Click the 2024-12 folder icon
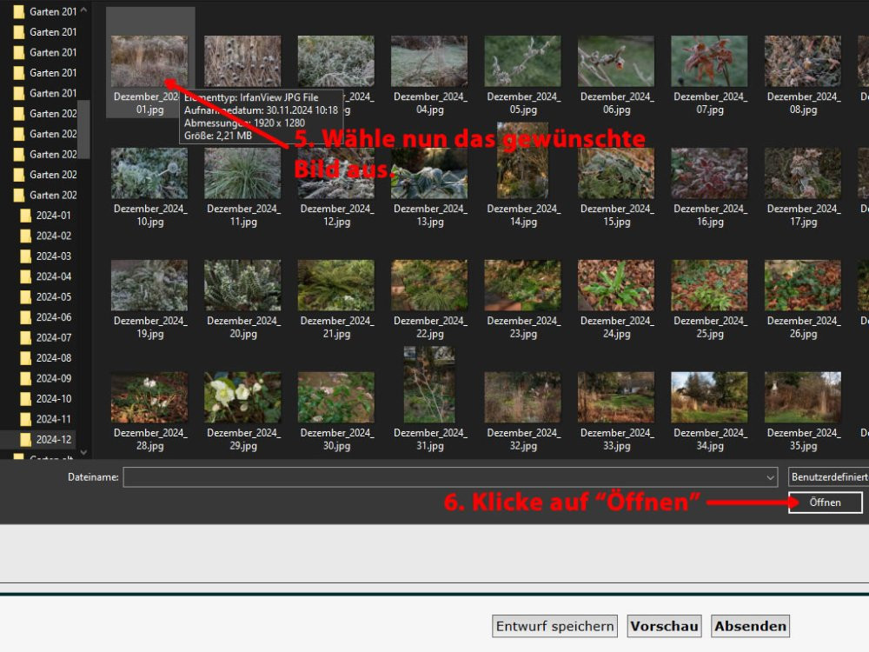Viewport: 869px width, 652px height. [x=25, y=439]
